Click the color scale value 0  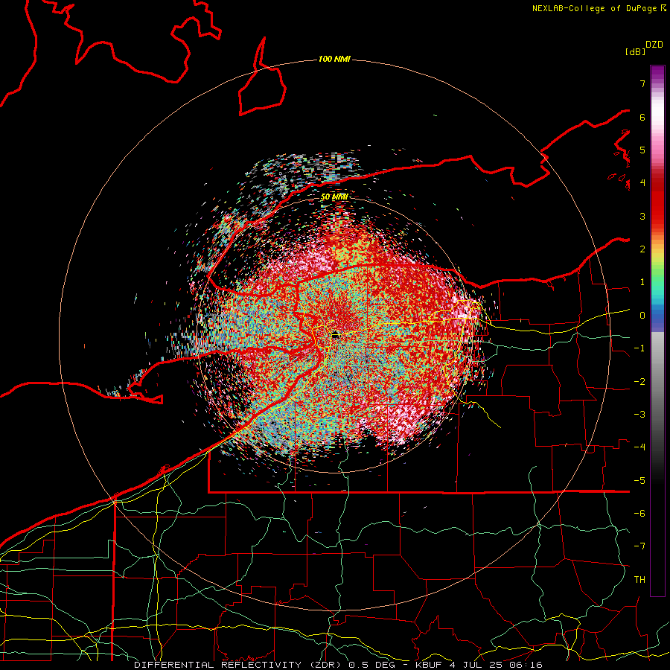[642, 316]
